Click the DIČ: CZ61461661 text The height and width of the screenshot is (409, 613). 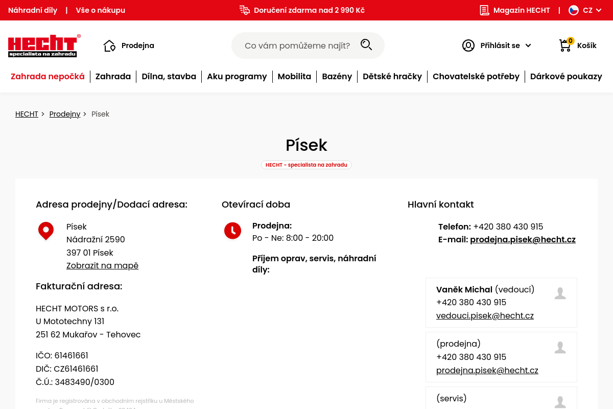pyautogui.click(x=67, y=369)
